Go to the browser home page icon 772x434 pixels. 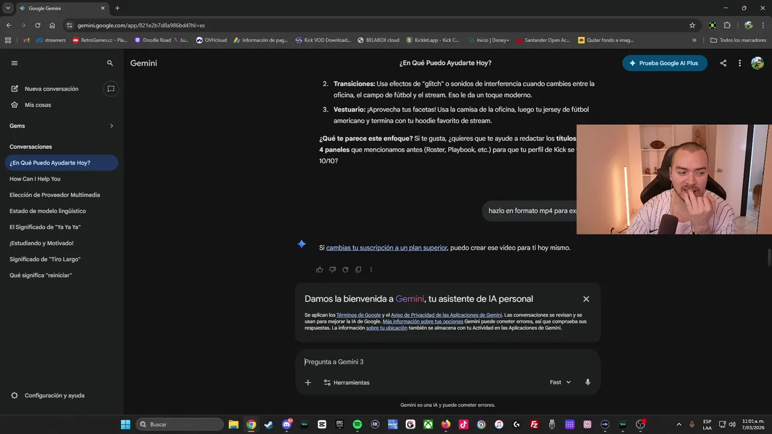52,25
